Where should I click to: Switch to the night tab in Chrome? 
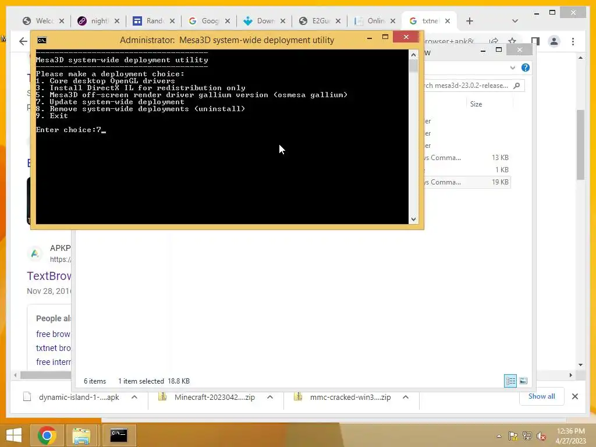tap(94, 21)
